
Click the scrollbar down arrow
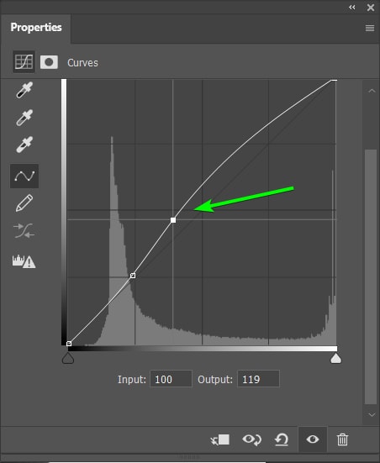click(x=372, y=415)
